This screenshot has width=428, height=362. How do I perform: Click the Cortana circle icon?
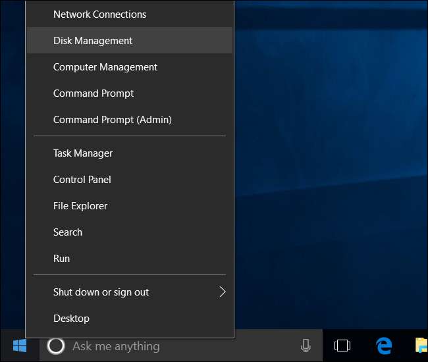point(57,346)
